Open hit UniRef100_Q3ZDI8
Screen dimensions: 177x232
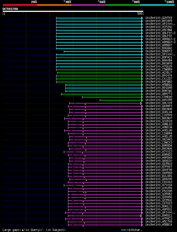coord(159,121)
